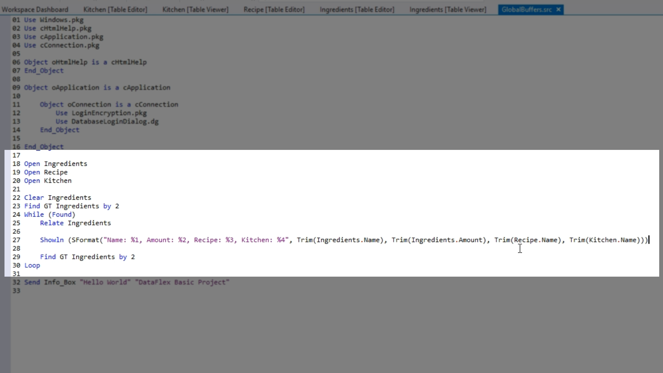Screen dimensions: 663x373
Task: Switch to the Workspace Dashboard tab
Action: (x=35, y=10)
